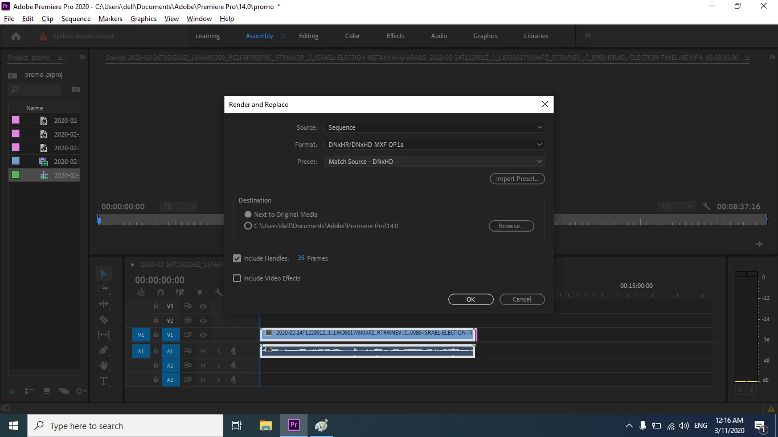
Task: Open the timeline wrench settings
Action: 219,292
